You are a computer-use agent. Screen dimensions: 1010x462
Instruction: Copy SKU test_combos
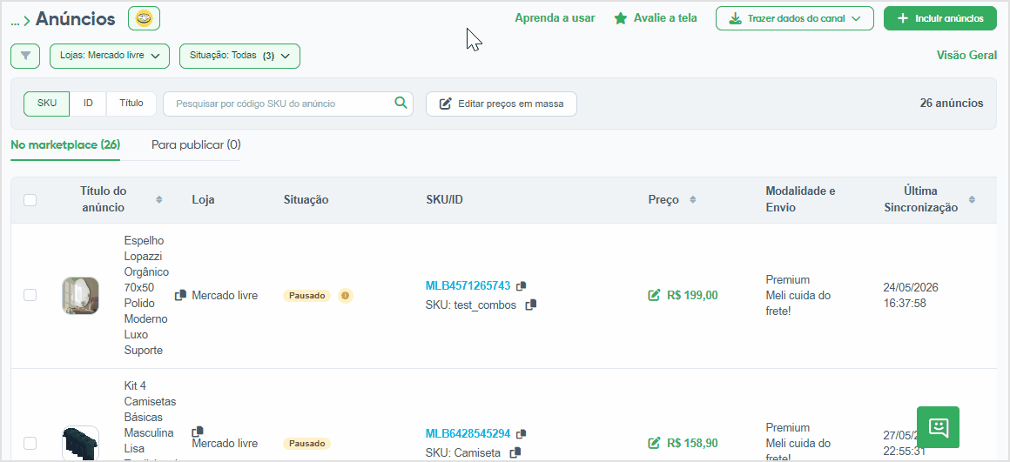[x=531, y=305]
